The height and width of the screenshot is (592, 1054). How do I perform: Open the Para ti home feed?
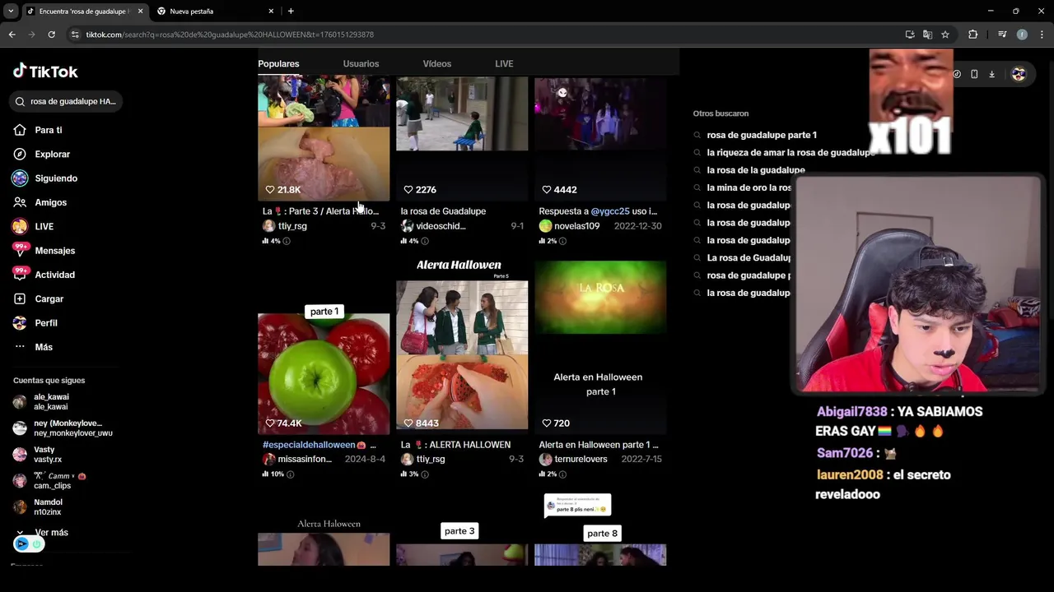39,130
